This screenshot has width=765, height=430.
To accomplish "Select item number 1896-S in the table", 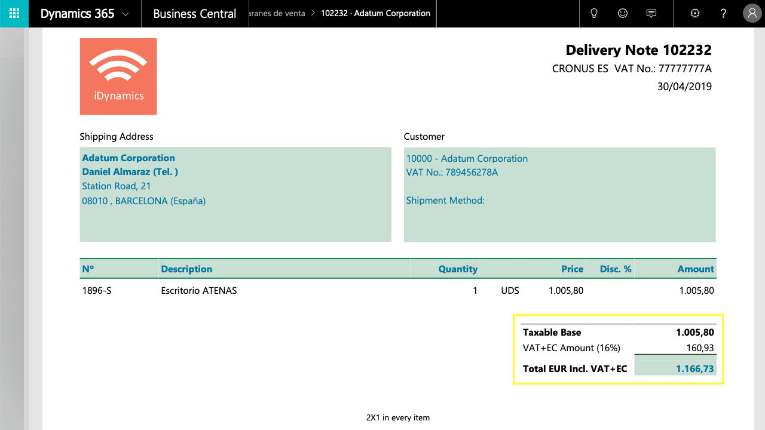I will (97, 291).
